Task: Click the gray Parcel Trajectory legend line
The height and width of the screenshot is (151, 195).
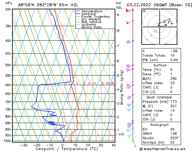Action: click(78, 16)
